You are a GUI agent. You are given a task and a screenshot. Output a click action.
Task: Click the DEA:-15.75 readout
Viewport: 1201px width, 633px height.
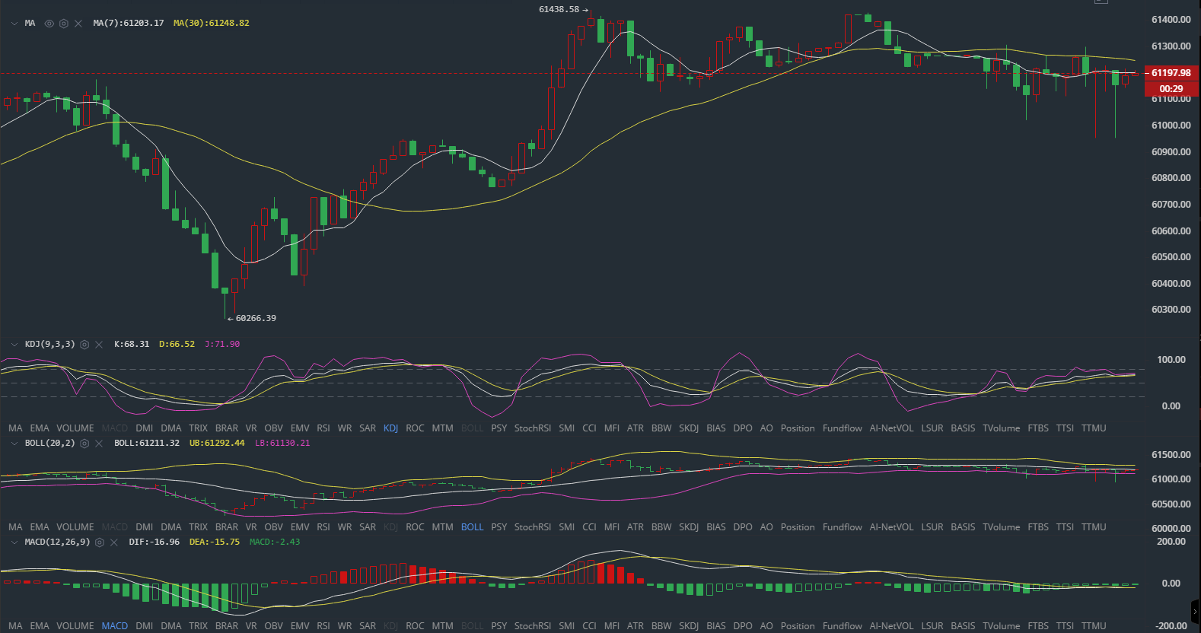(215, 542)
